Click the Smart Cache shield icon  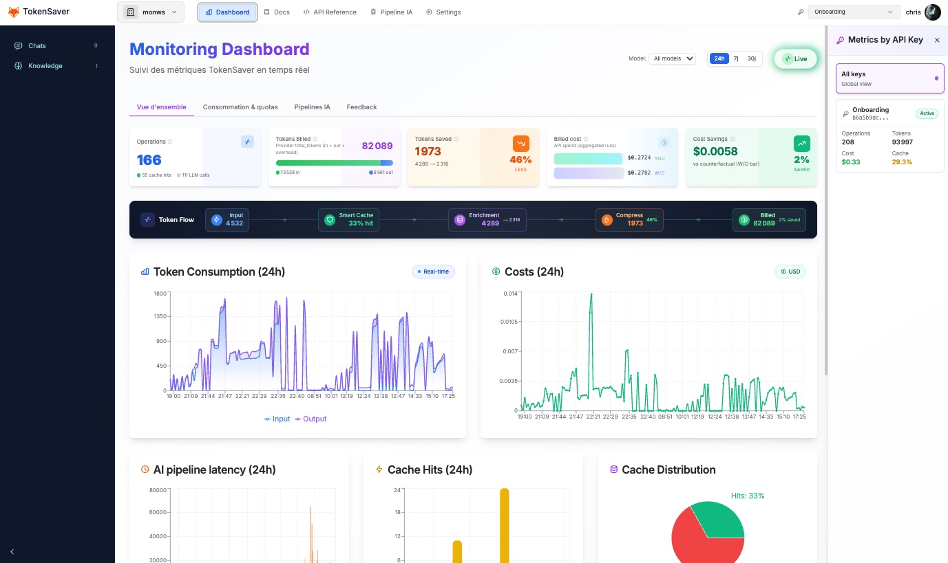coord(330,220)
